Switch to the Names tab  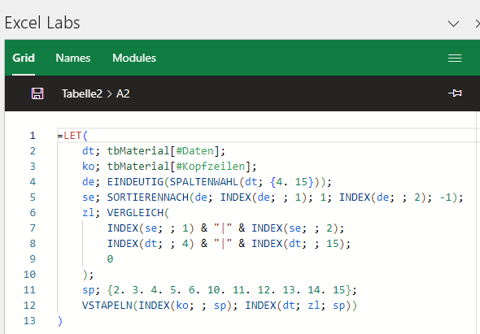[73, 58]
